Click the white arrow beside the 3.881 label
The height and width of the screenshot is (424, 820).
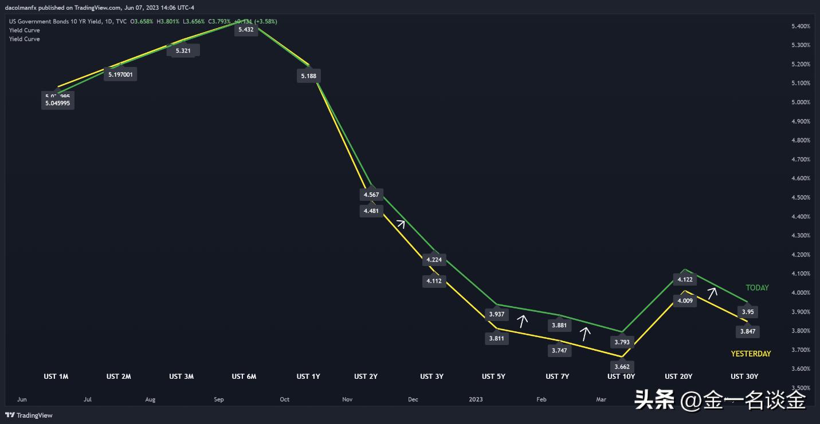pyautogui.click(x=523, y=321)
